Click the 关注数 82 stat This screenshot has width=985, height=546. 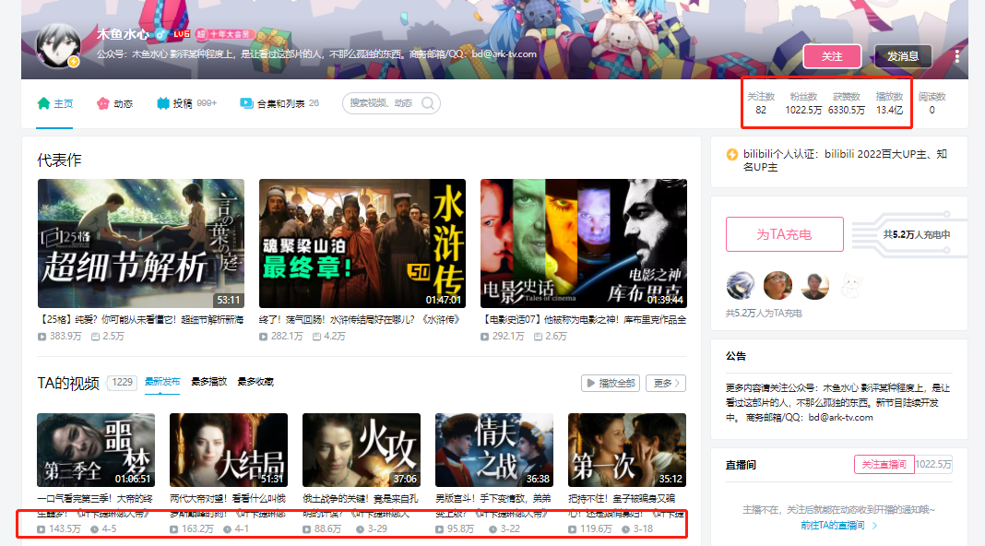click(x=761, y=103)
